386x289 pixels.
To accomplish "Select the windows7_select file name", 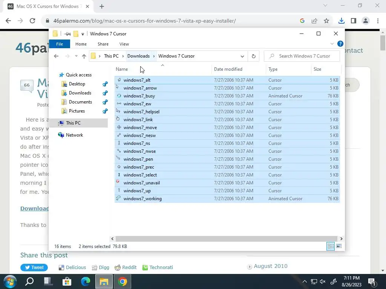I will pos(140,175).
